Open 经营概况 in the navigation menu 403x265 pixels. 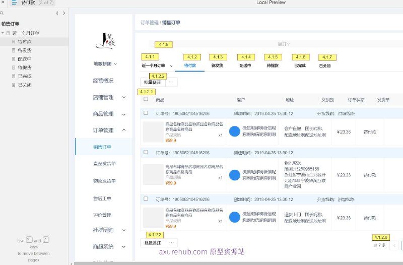click(x=103, y=81)
